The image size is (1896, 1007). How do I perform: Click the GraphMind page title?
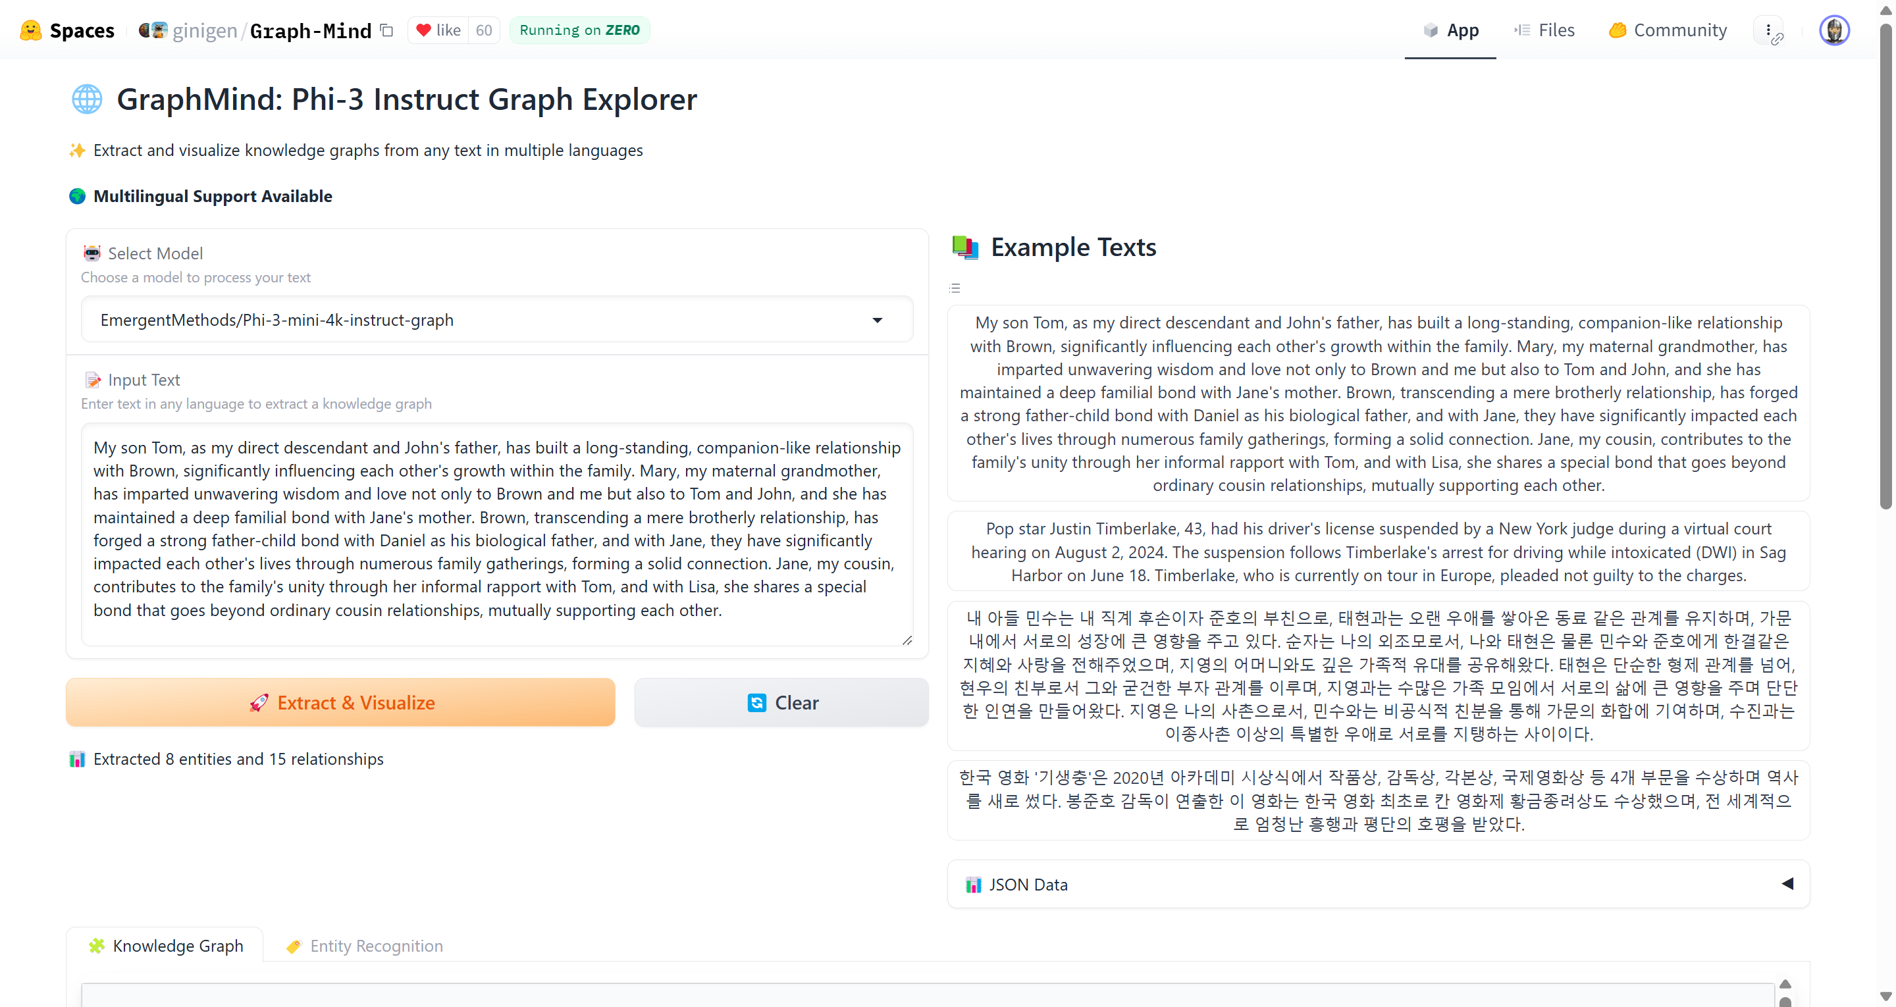tap(406, 99)
